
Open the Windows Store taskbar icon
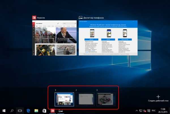(x=44, y=110)
